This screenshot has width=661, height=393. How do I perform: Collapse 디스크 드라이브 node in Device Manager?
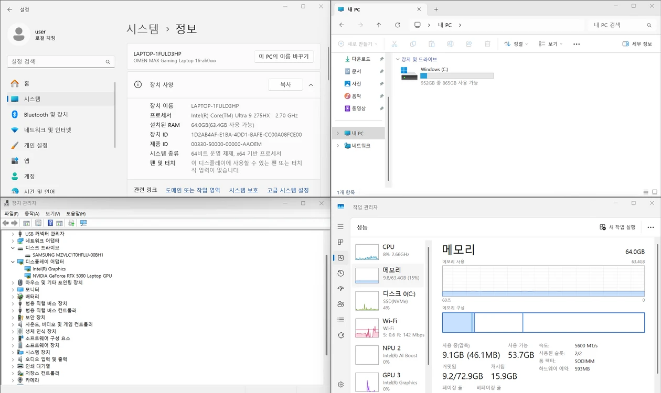tap(13, 248)
